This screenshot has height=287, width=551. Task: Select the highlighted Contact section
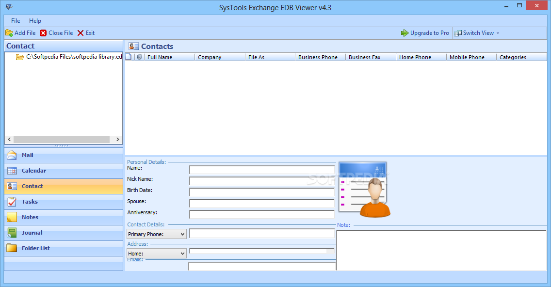tap(64, 186)
